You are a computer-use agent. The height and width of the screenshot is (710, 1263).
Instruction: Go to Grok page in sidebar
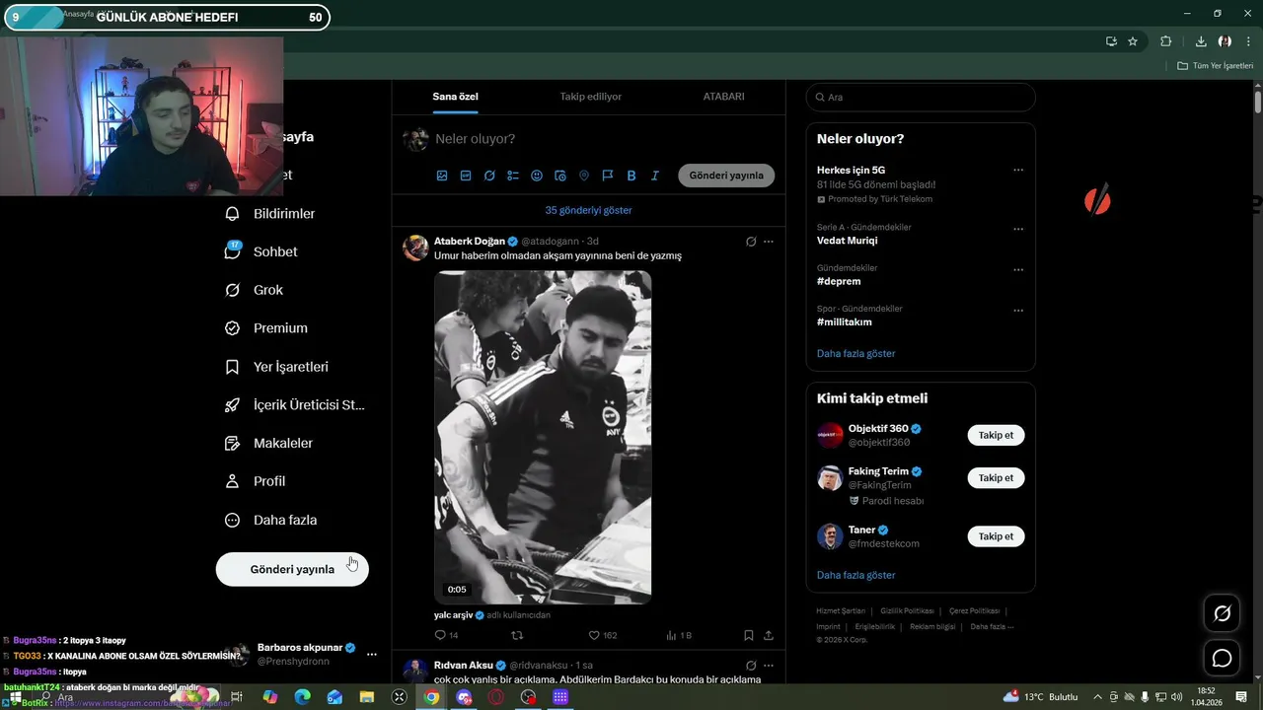[x=255, y=290]
